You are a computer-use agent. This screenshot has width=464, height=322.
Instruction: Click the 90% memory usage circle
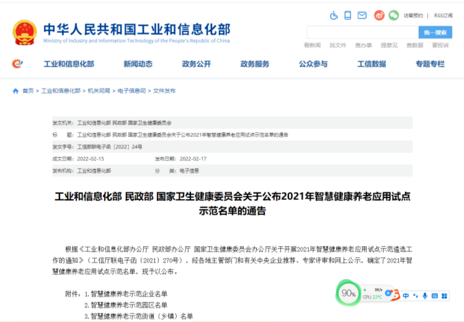pos(349,293)
